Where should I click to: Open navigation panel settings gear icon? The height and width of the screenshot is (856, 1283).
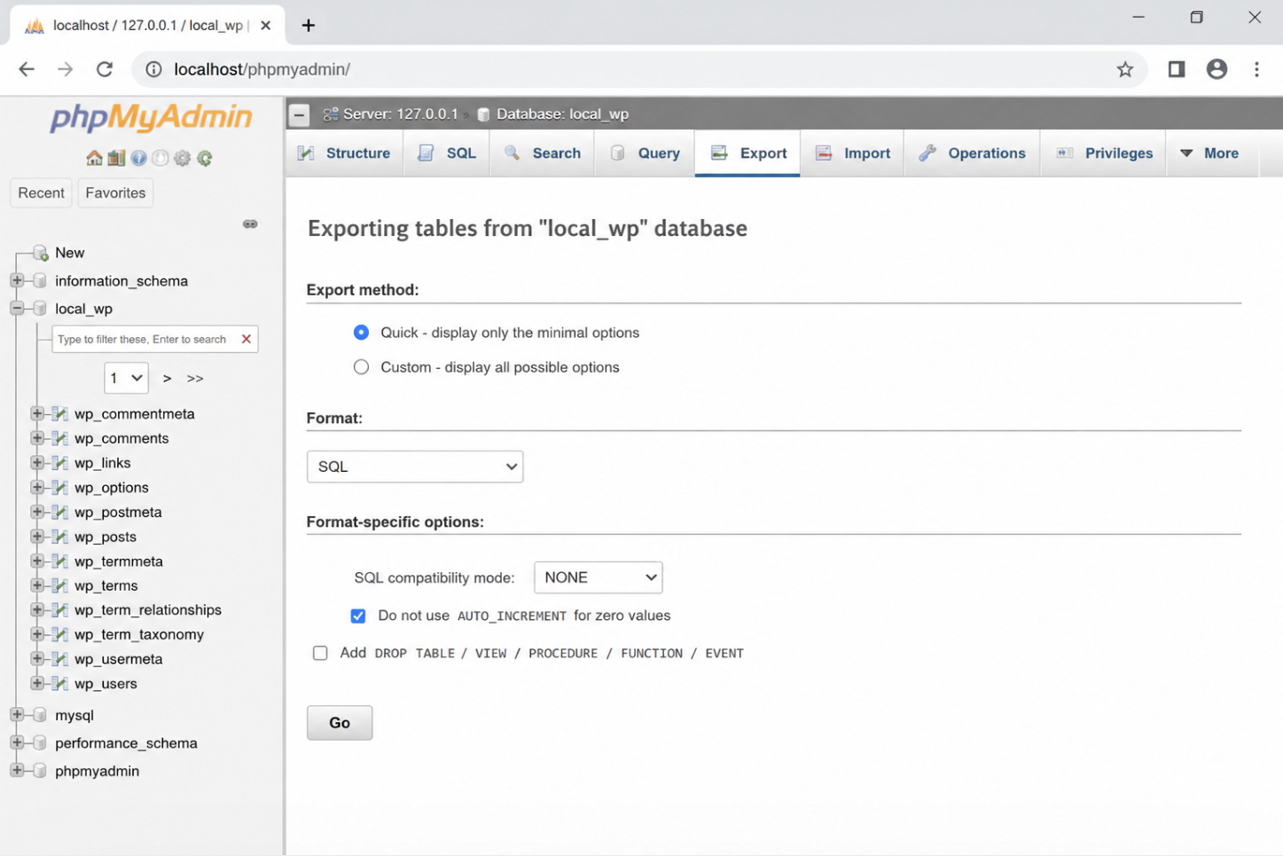coord(183,158)
